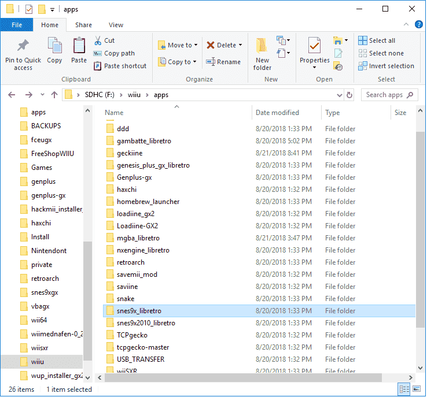Viewport: 427px width, 397px height.
Task: Open the Delete dropdown arrow
Action: [241, 45]
